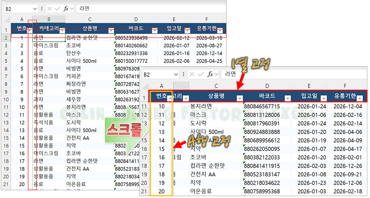The image size is (370, 198).
Task: Confirm entry checkmark in left window formula bar
Action: (57, 9)
